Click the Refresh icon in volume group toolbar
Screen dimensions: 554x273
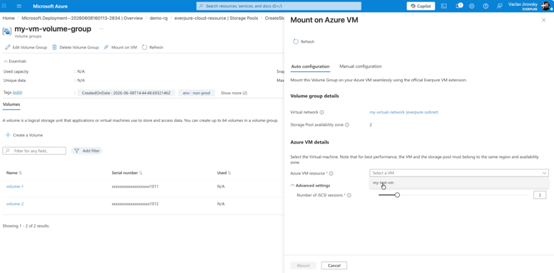[x=144, y=47]
